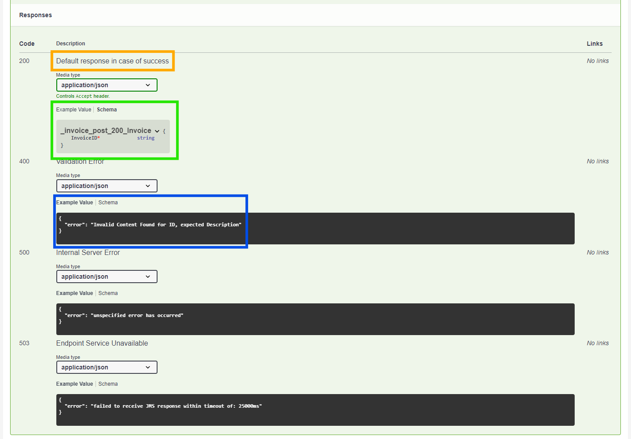The height and width of the screenshot is (439, 631).
Task: Click the 200 response code
Action: click(x=24, y=60)
